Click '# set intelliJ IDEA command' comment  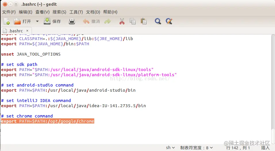coord(36,101)
